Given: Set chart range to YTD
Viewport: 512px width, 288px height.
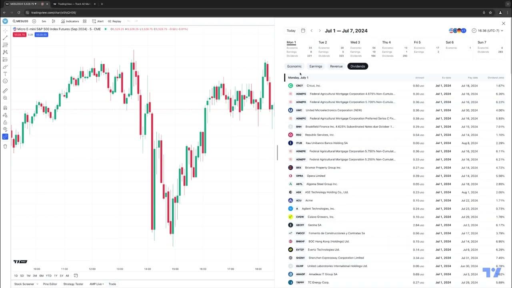Looking at the screenshot, I should click(48, 276).
